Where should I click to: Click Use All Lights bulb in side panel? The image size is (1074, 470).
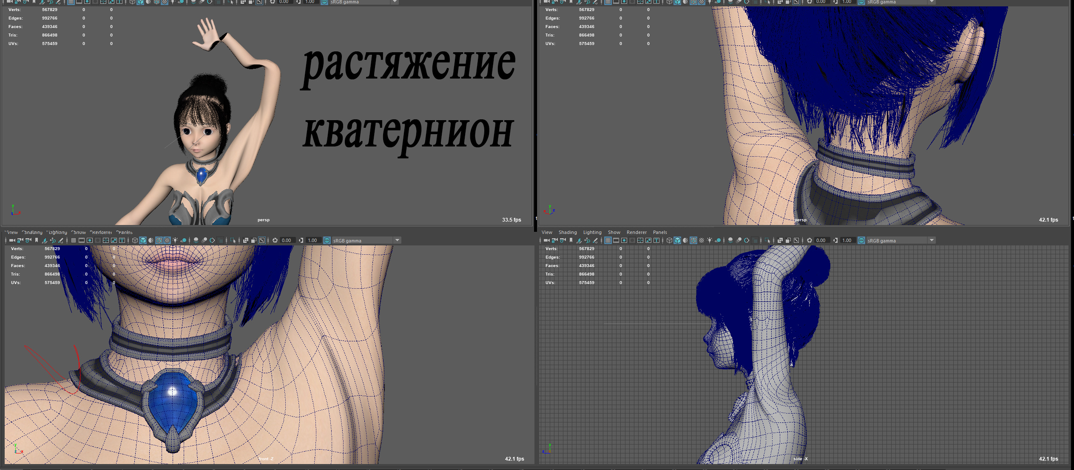(x=710, y=240)
